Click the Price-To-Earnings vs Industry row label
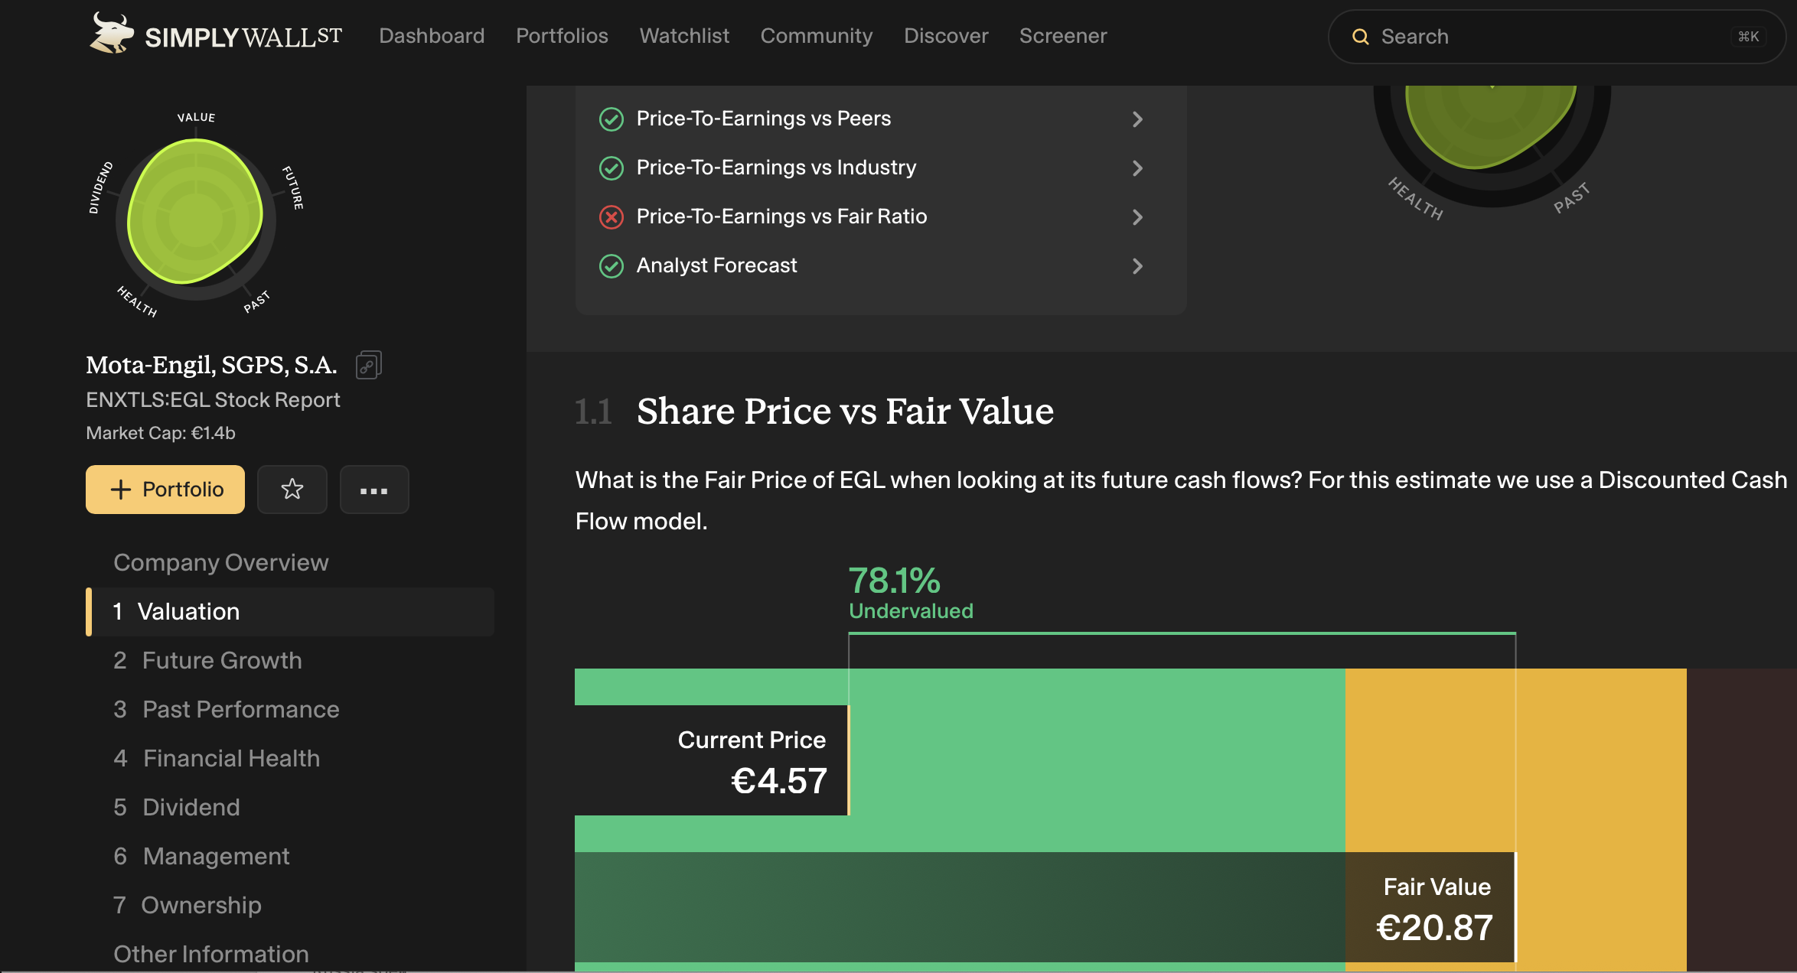The image size is (1797, 973). (x=776, y=168)
